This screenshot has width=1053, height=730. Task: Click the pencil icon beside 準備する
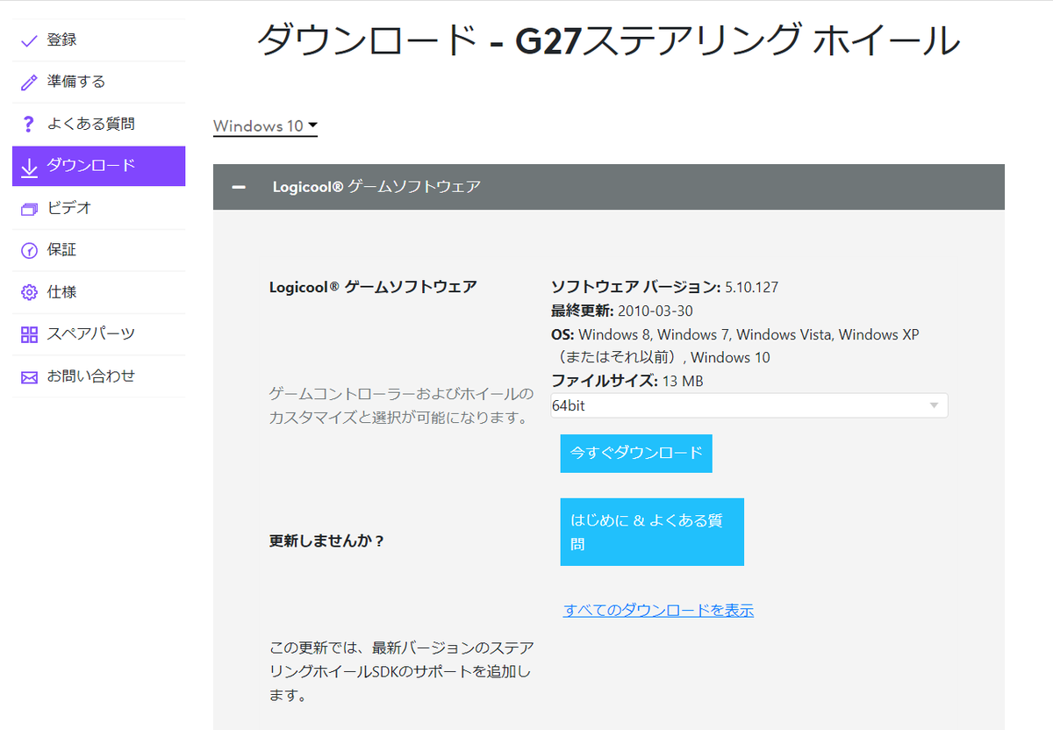30,82
